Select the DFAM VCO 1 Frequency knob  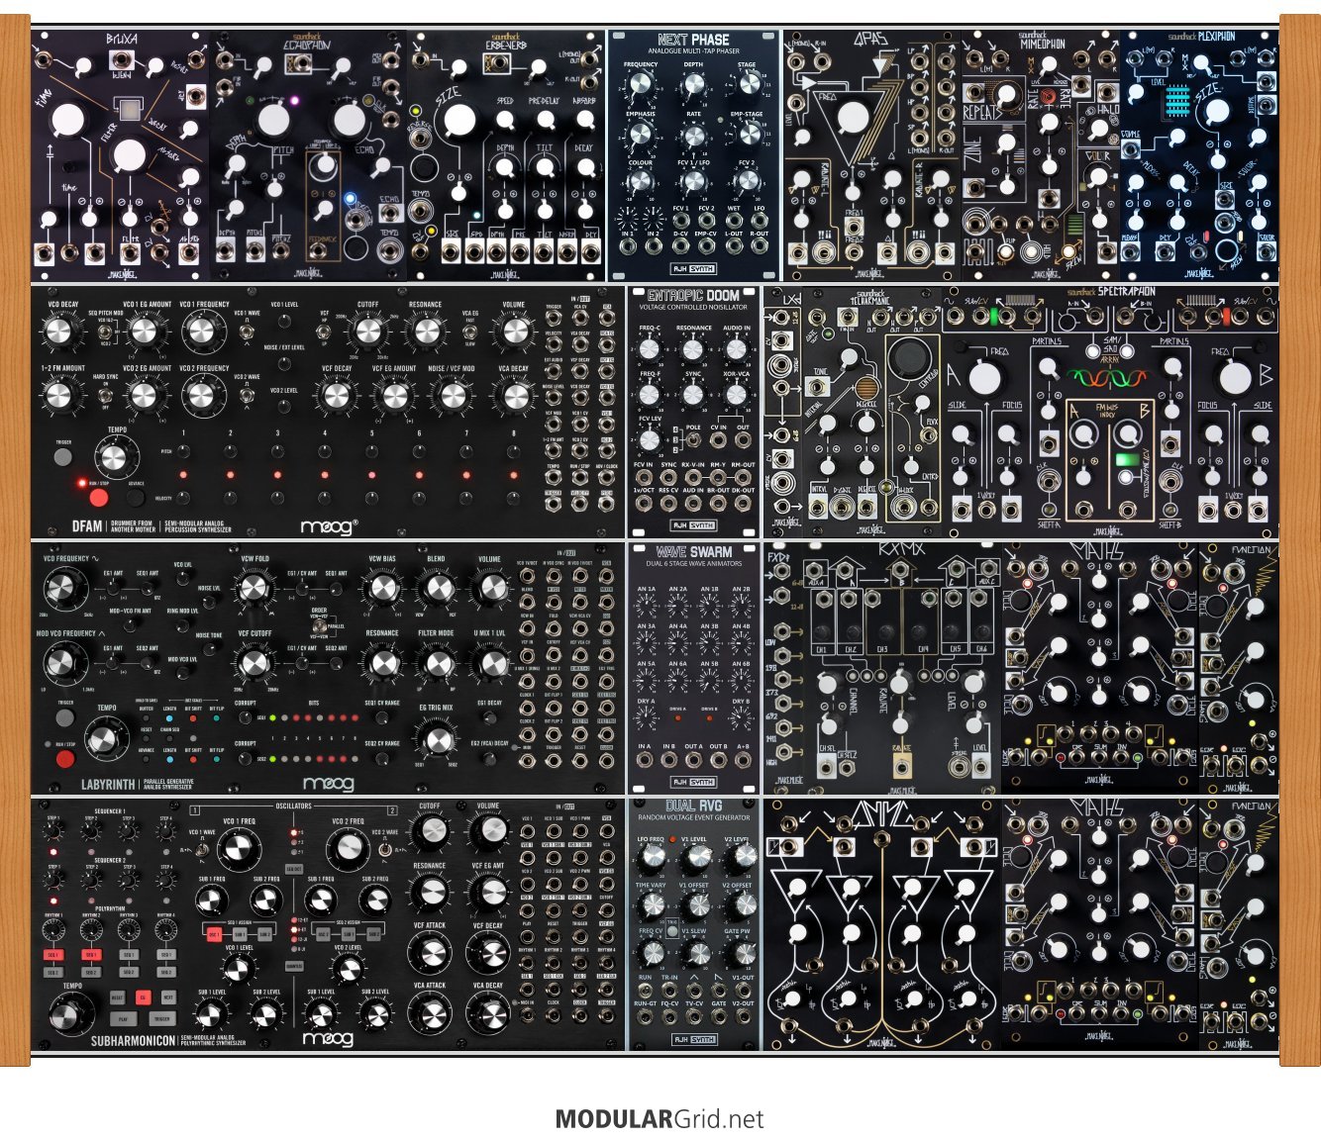tap(201, 332)
